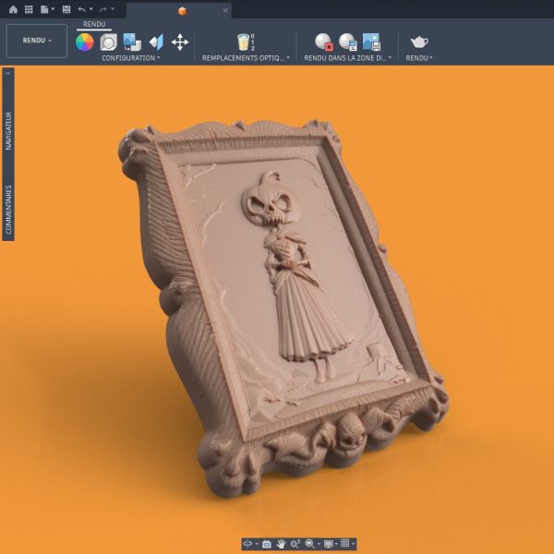
Task: Click the Look At icon in navigation bar
Action: (267, 544)
